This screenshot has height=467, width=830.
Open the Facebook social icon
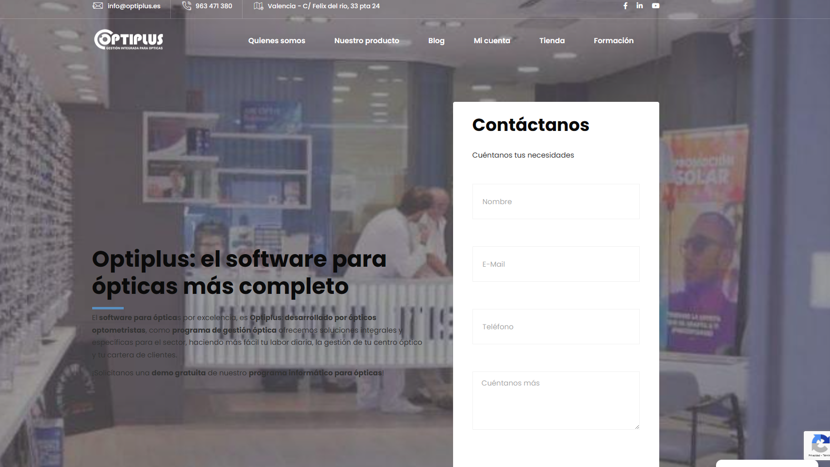tap(625, 6)
